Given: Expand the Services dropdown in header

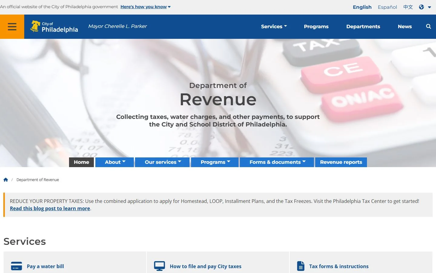Looking at the screenshot, I should point(274,26).
